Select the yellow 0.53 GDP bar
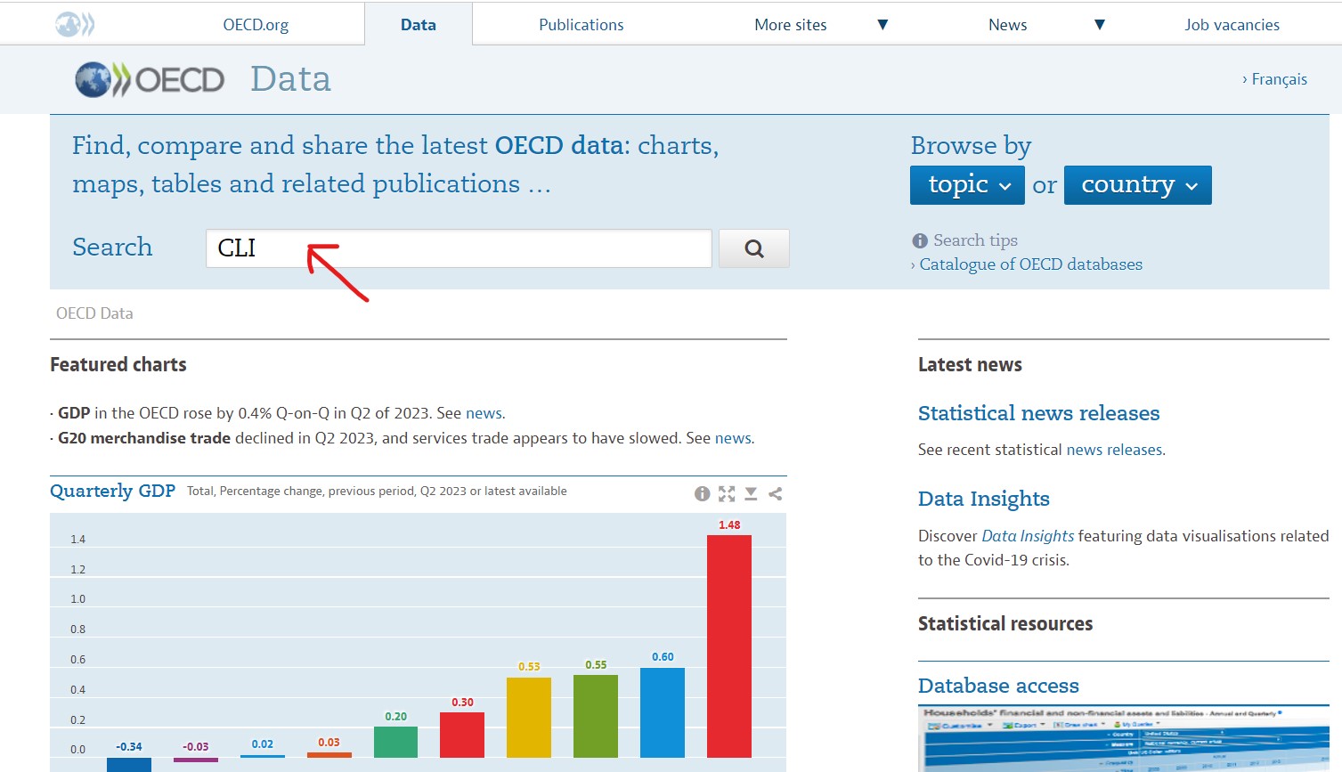 pos(529,718)
